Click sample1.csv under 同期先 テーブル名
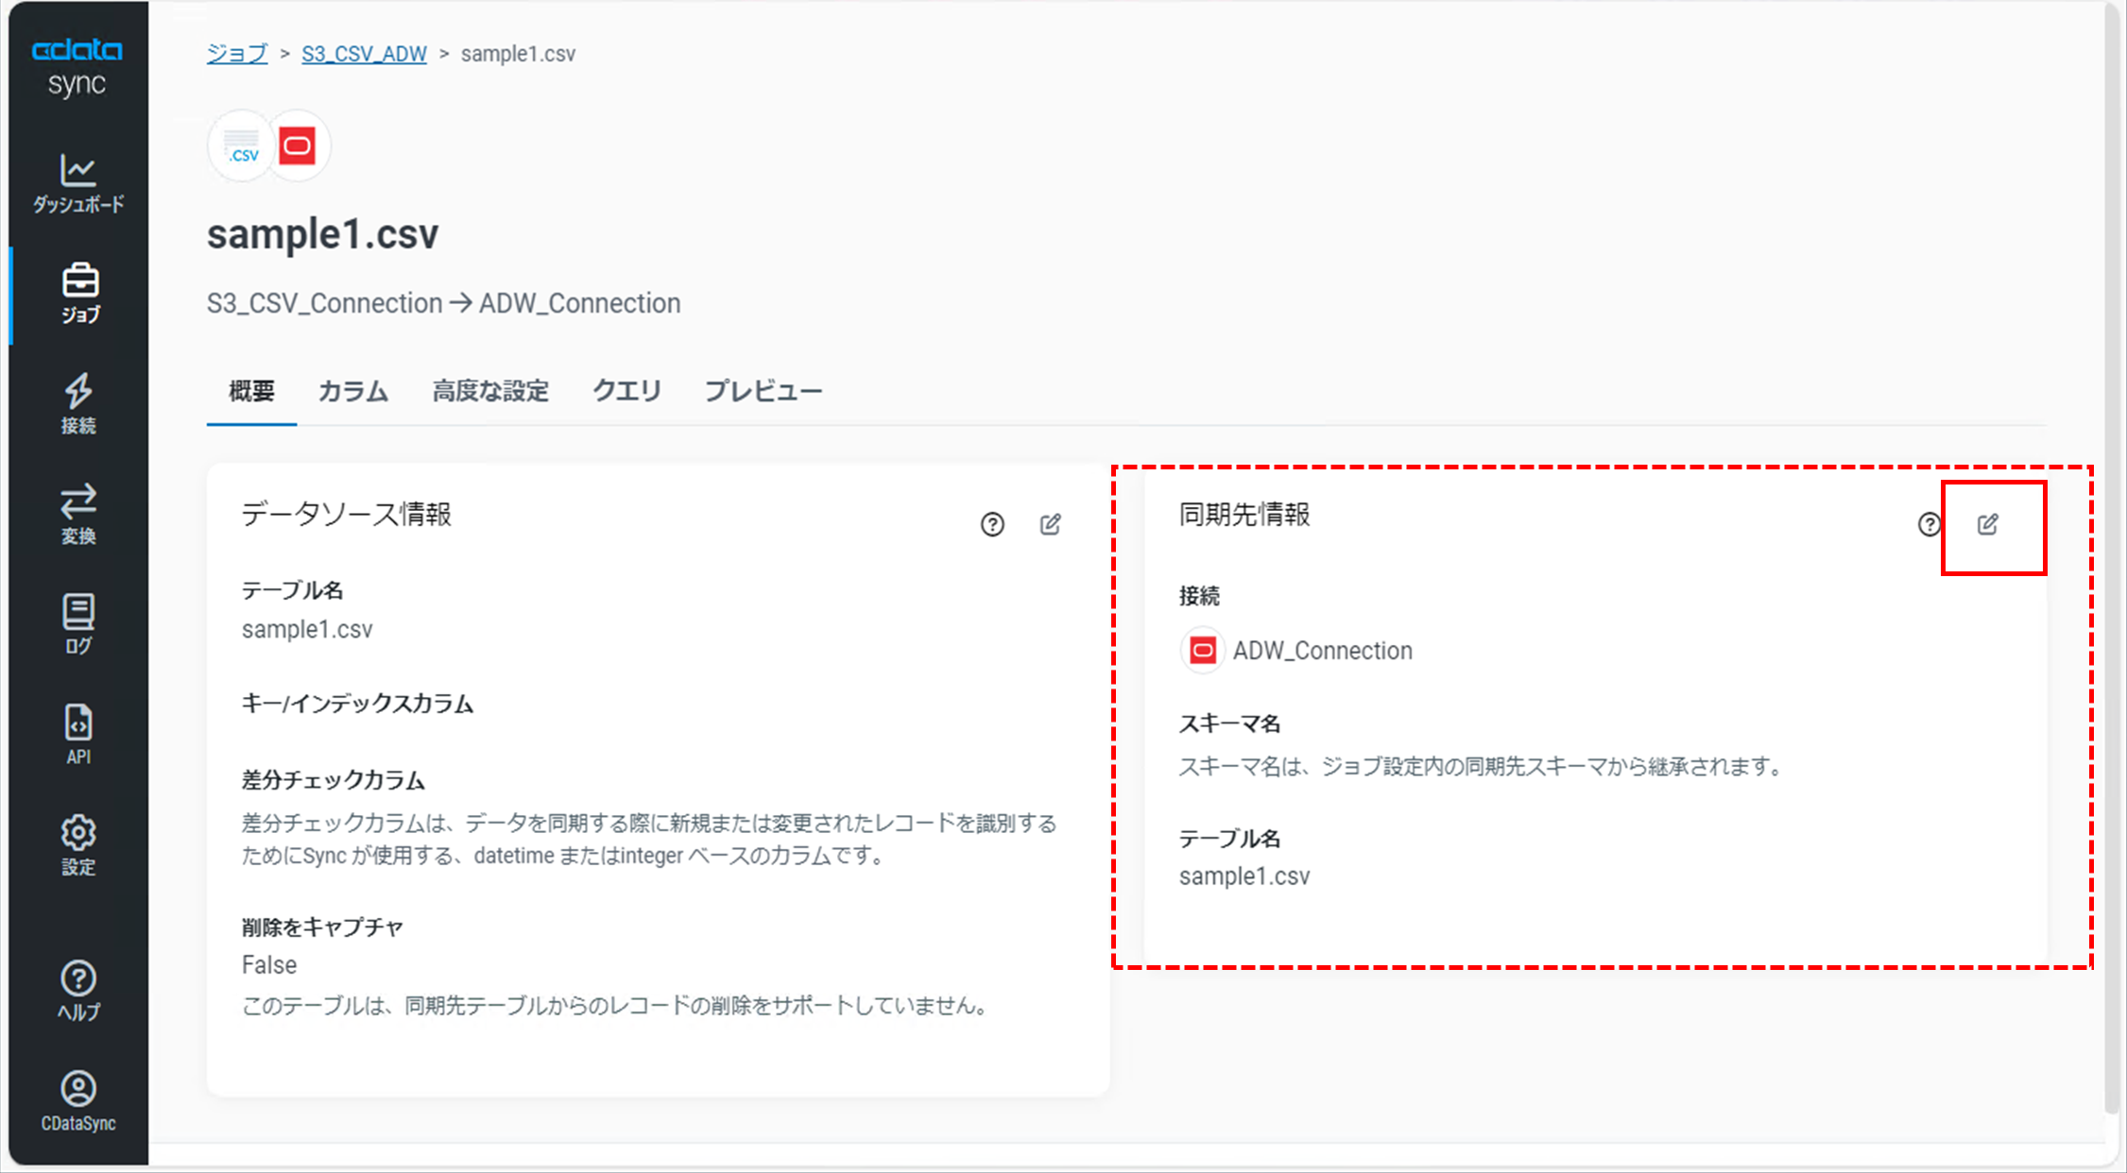Image resolution: width=2127 pixels, height=1173 pixels. pyautogui.click(x=1244, y=876)
